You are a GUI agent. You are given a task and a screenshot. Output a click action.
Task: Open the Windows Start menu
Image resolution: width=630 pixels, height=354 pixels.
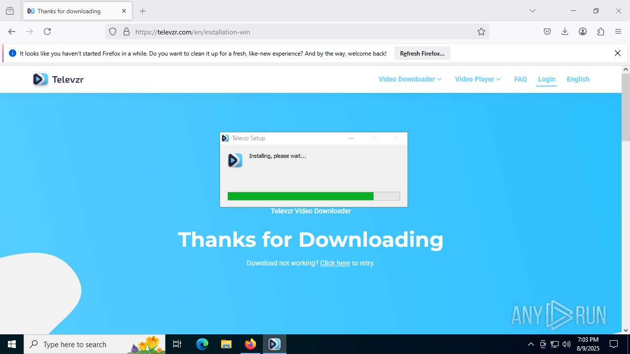[x=12, y=344]
